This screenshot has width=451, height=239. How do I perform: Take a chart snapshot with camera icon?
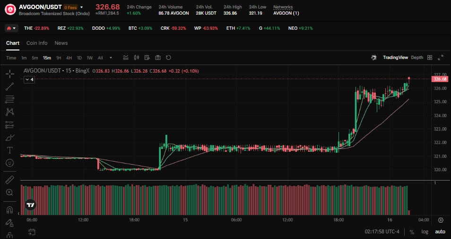click(x=158, y=58)
